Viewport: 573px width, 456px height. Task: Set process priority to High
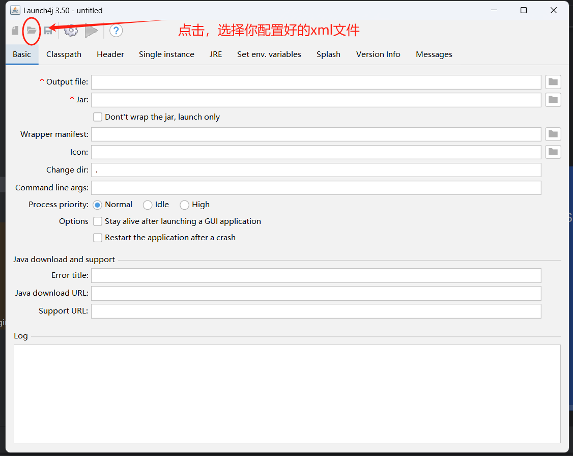[185, 205]
